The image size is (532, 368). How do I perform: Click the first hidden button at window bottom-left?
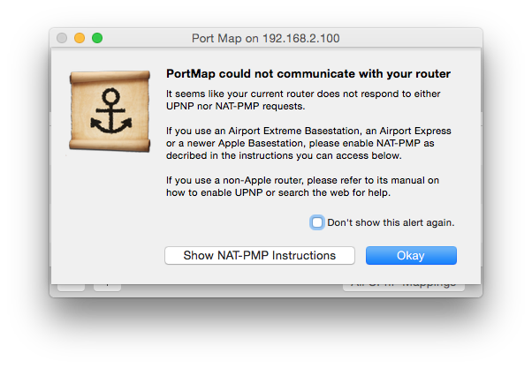pos(72,288)
